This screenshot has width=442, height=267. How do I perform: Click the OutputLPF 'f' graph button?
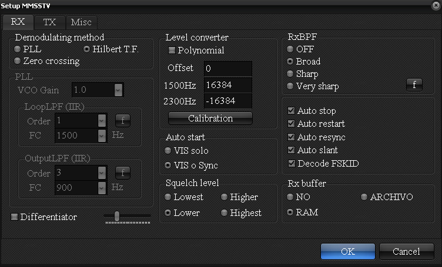pos(123,173)
